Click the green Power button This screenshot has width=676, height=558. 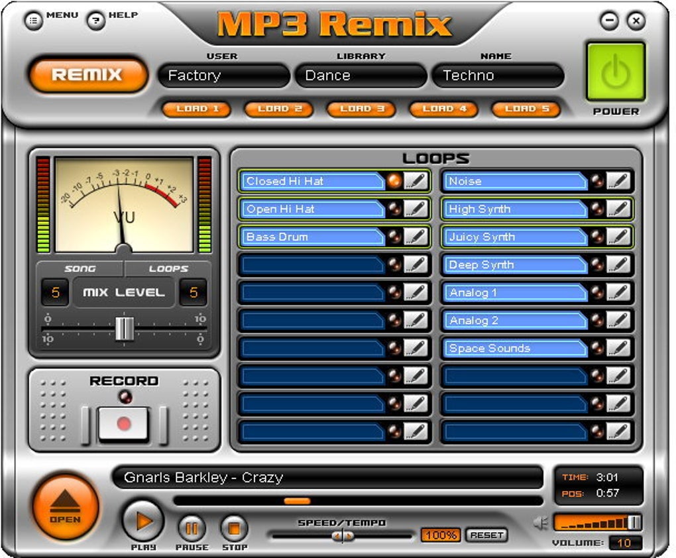click(616, 72)
